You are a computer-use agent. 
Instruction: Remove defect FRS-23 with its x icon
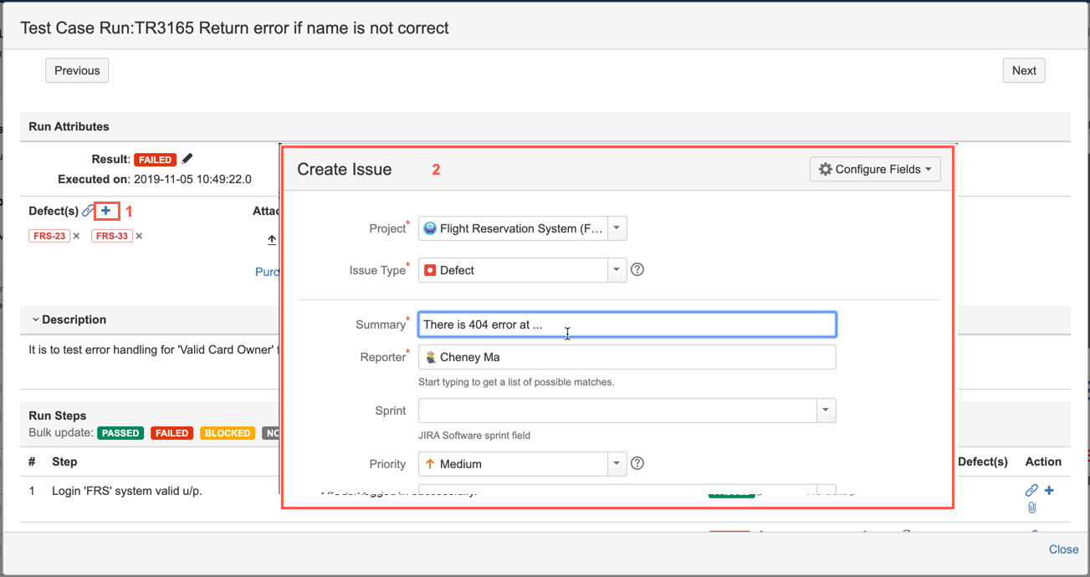click(76, 236)
